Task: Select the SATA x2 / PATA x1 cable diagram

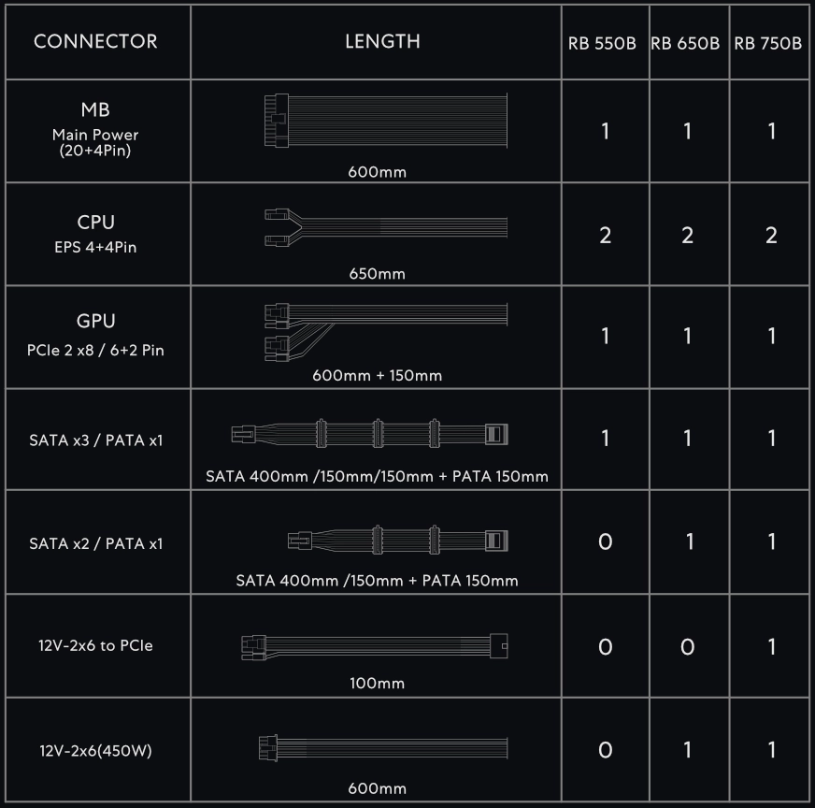Action: 397,540
